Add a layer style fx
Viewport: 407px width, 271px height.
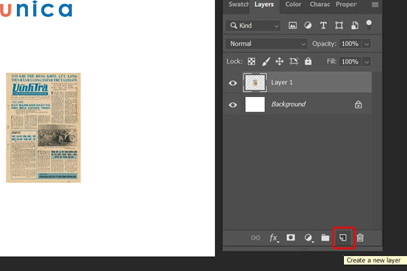(x=274, y=238)
